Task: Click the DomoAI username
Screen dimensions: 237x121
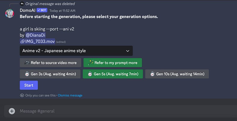Action: (28, 10)
